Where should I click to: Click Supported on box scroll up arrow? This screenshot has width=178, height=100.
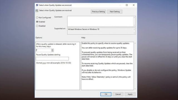click(x=134, y=29)
